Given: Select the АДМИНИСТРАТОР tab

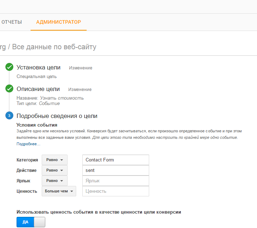Looking at the screenshot, I should click(59, 22).
